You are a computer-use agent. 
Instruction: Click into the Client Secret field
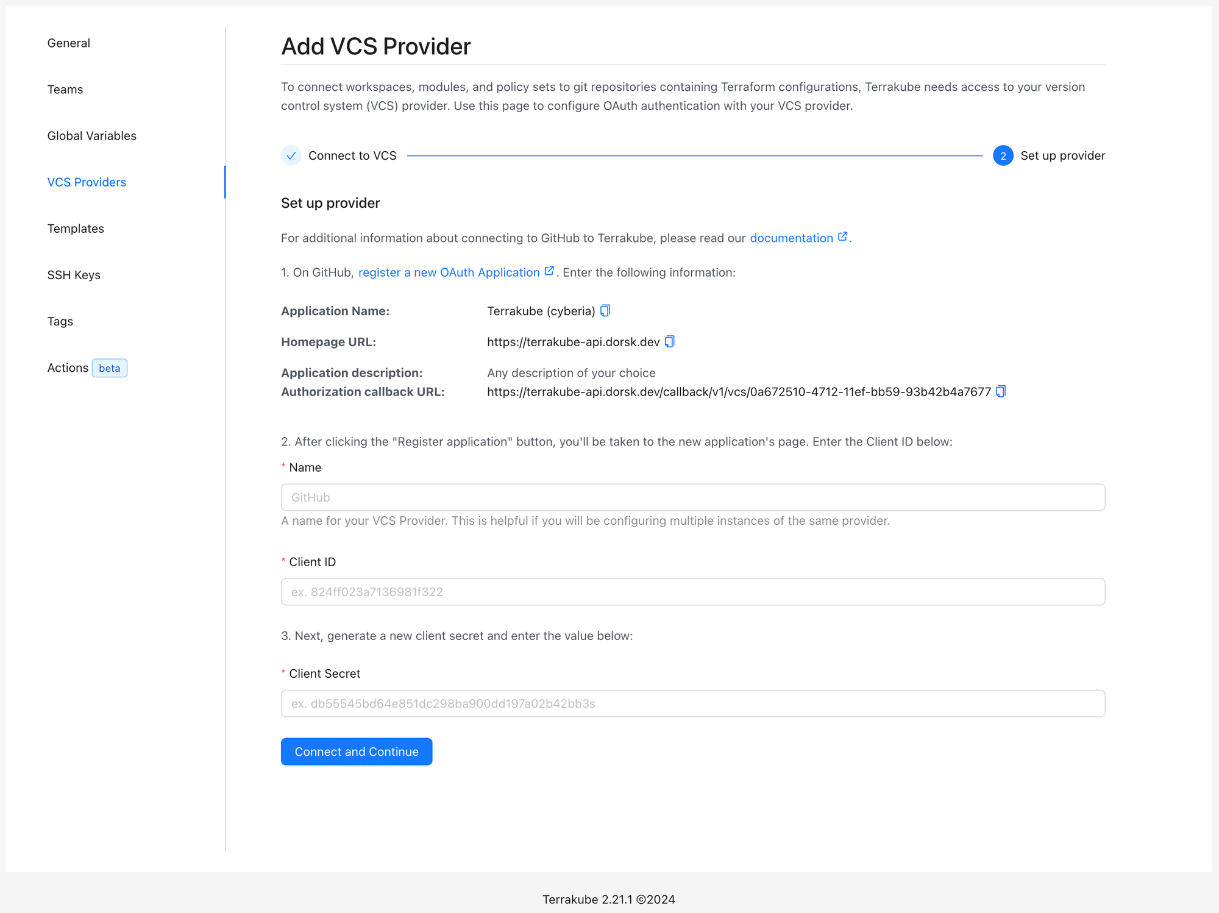click(692, 703)
